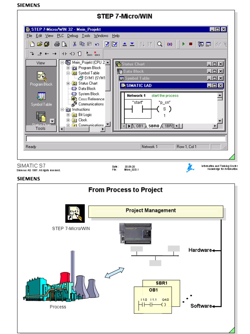Screen dimensions: 250x334
Task: Expand the Clock instructions node
Action: pyautogui.click(x=68, y=120)
